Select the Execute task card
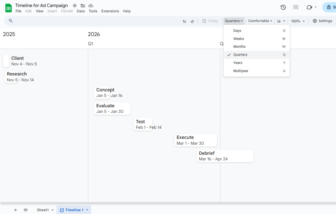336x214 pixels. click(195, 140)
